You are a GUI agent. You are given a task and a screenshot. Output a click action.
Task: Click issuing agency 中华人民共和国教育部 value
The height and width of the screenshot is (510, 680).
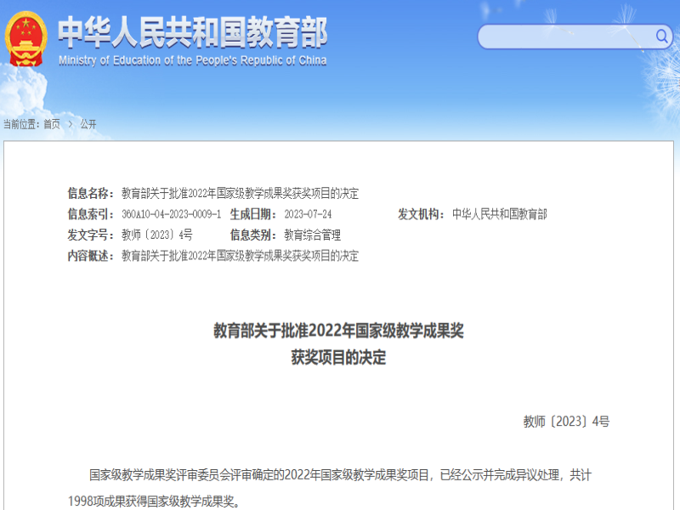500,214
